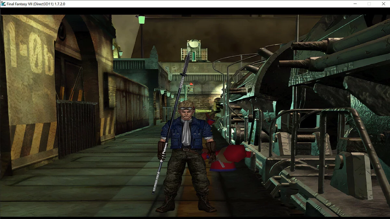The image size is (390, 219).
Task: Close the Final Fantasy VII game window
Action: 383,4
